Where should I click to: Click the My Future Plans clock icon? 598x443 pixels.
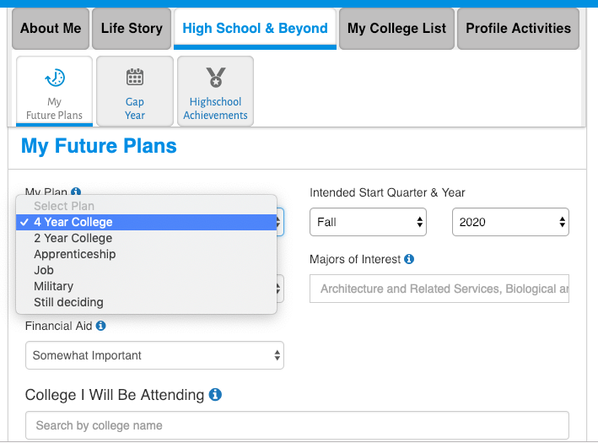[55, 78]
